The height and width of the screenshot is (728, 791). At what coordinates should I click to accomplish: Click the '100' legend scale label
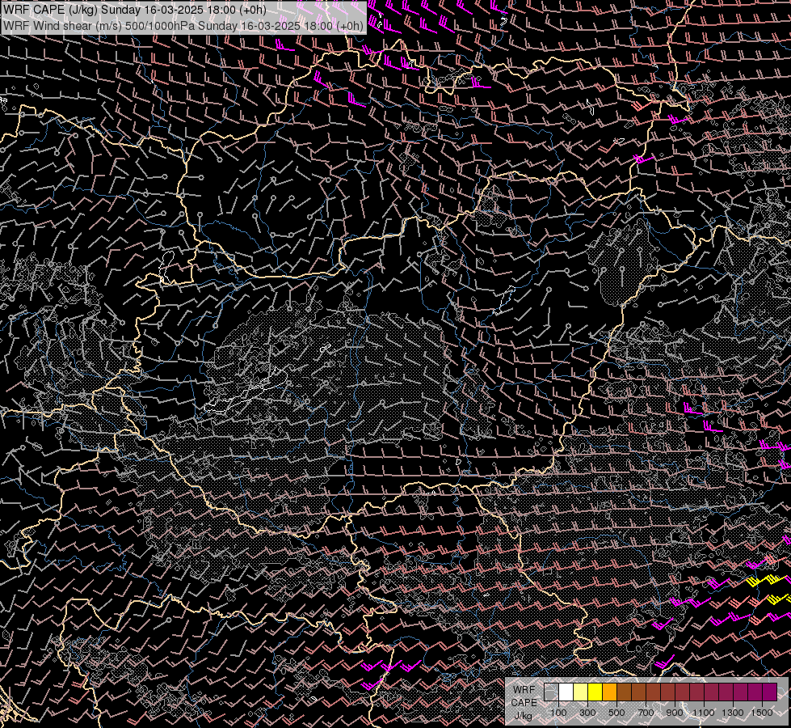click(558, 713)
